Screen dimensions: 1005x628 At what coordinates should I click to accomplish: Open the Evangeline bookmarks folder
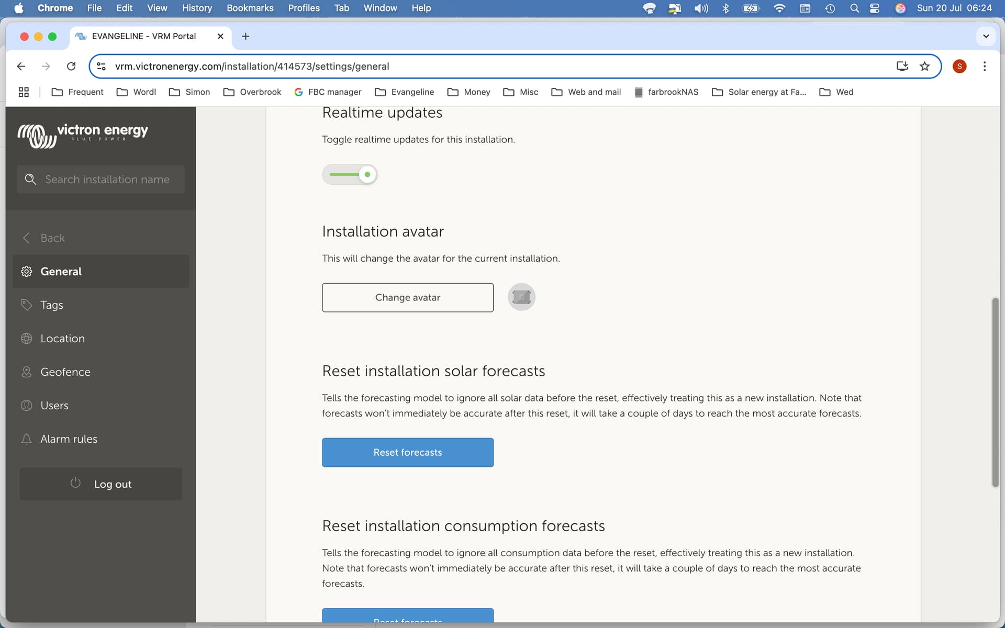pos(405,92)
